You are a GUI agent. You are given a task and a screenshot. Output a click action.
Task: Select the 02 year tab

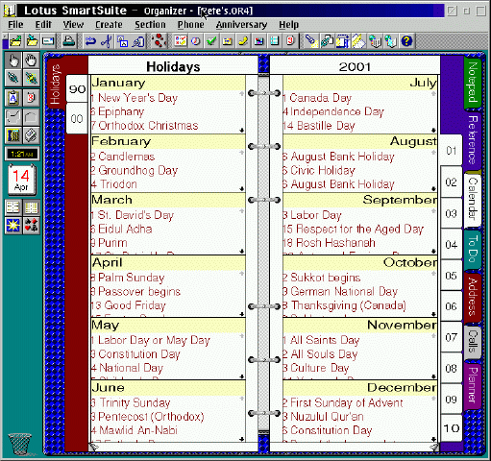tap(451, 182)
